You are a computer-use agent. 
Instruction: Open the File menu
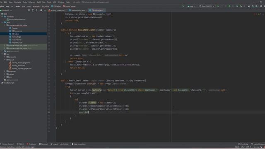(1, 2)
